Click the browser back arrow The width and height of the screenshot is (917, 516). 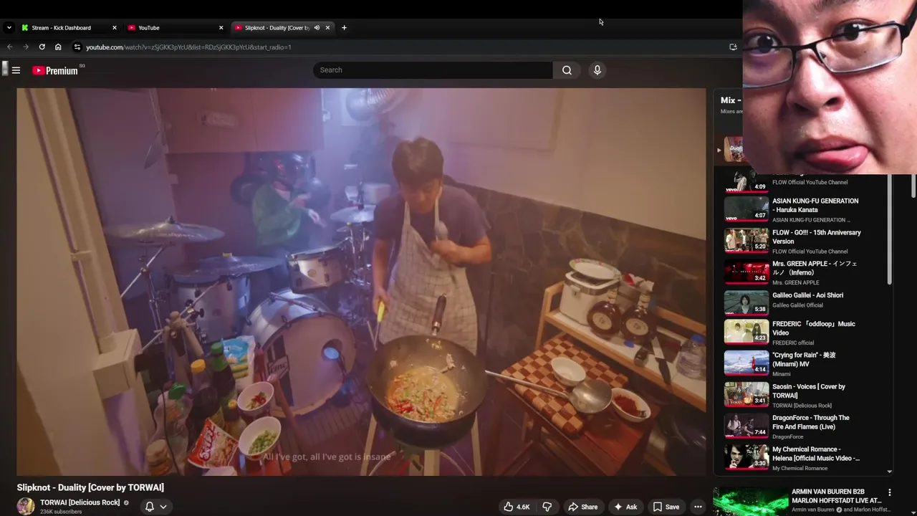(9, 47)
